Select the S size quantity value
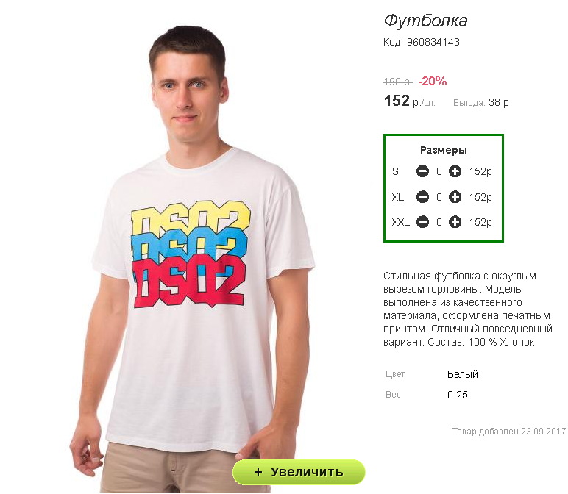 439,171
